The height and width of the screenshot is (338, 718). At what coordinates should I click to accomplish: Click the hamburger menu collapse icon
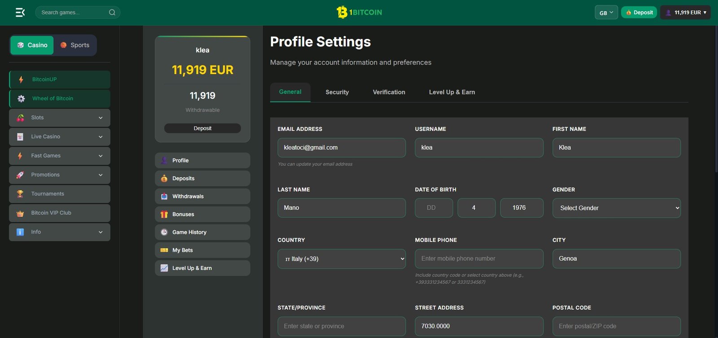pyautogui.click(x=20, y=13)
